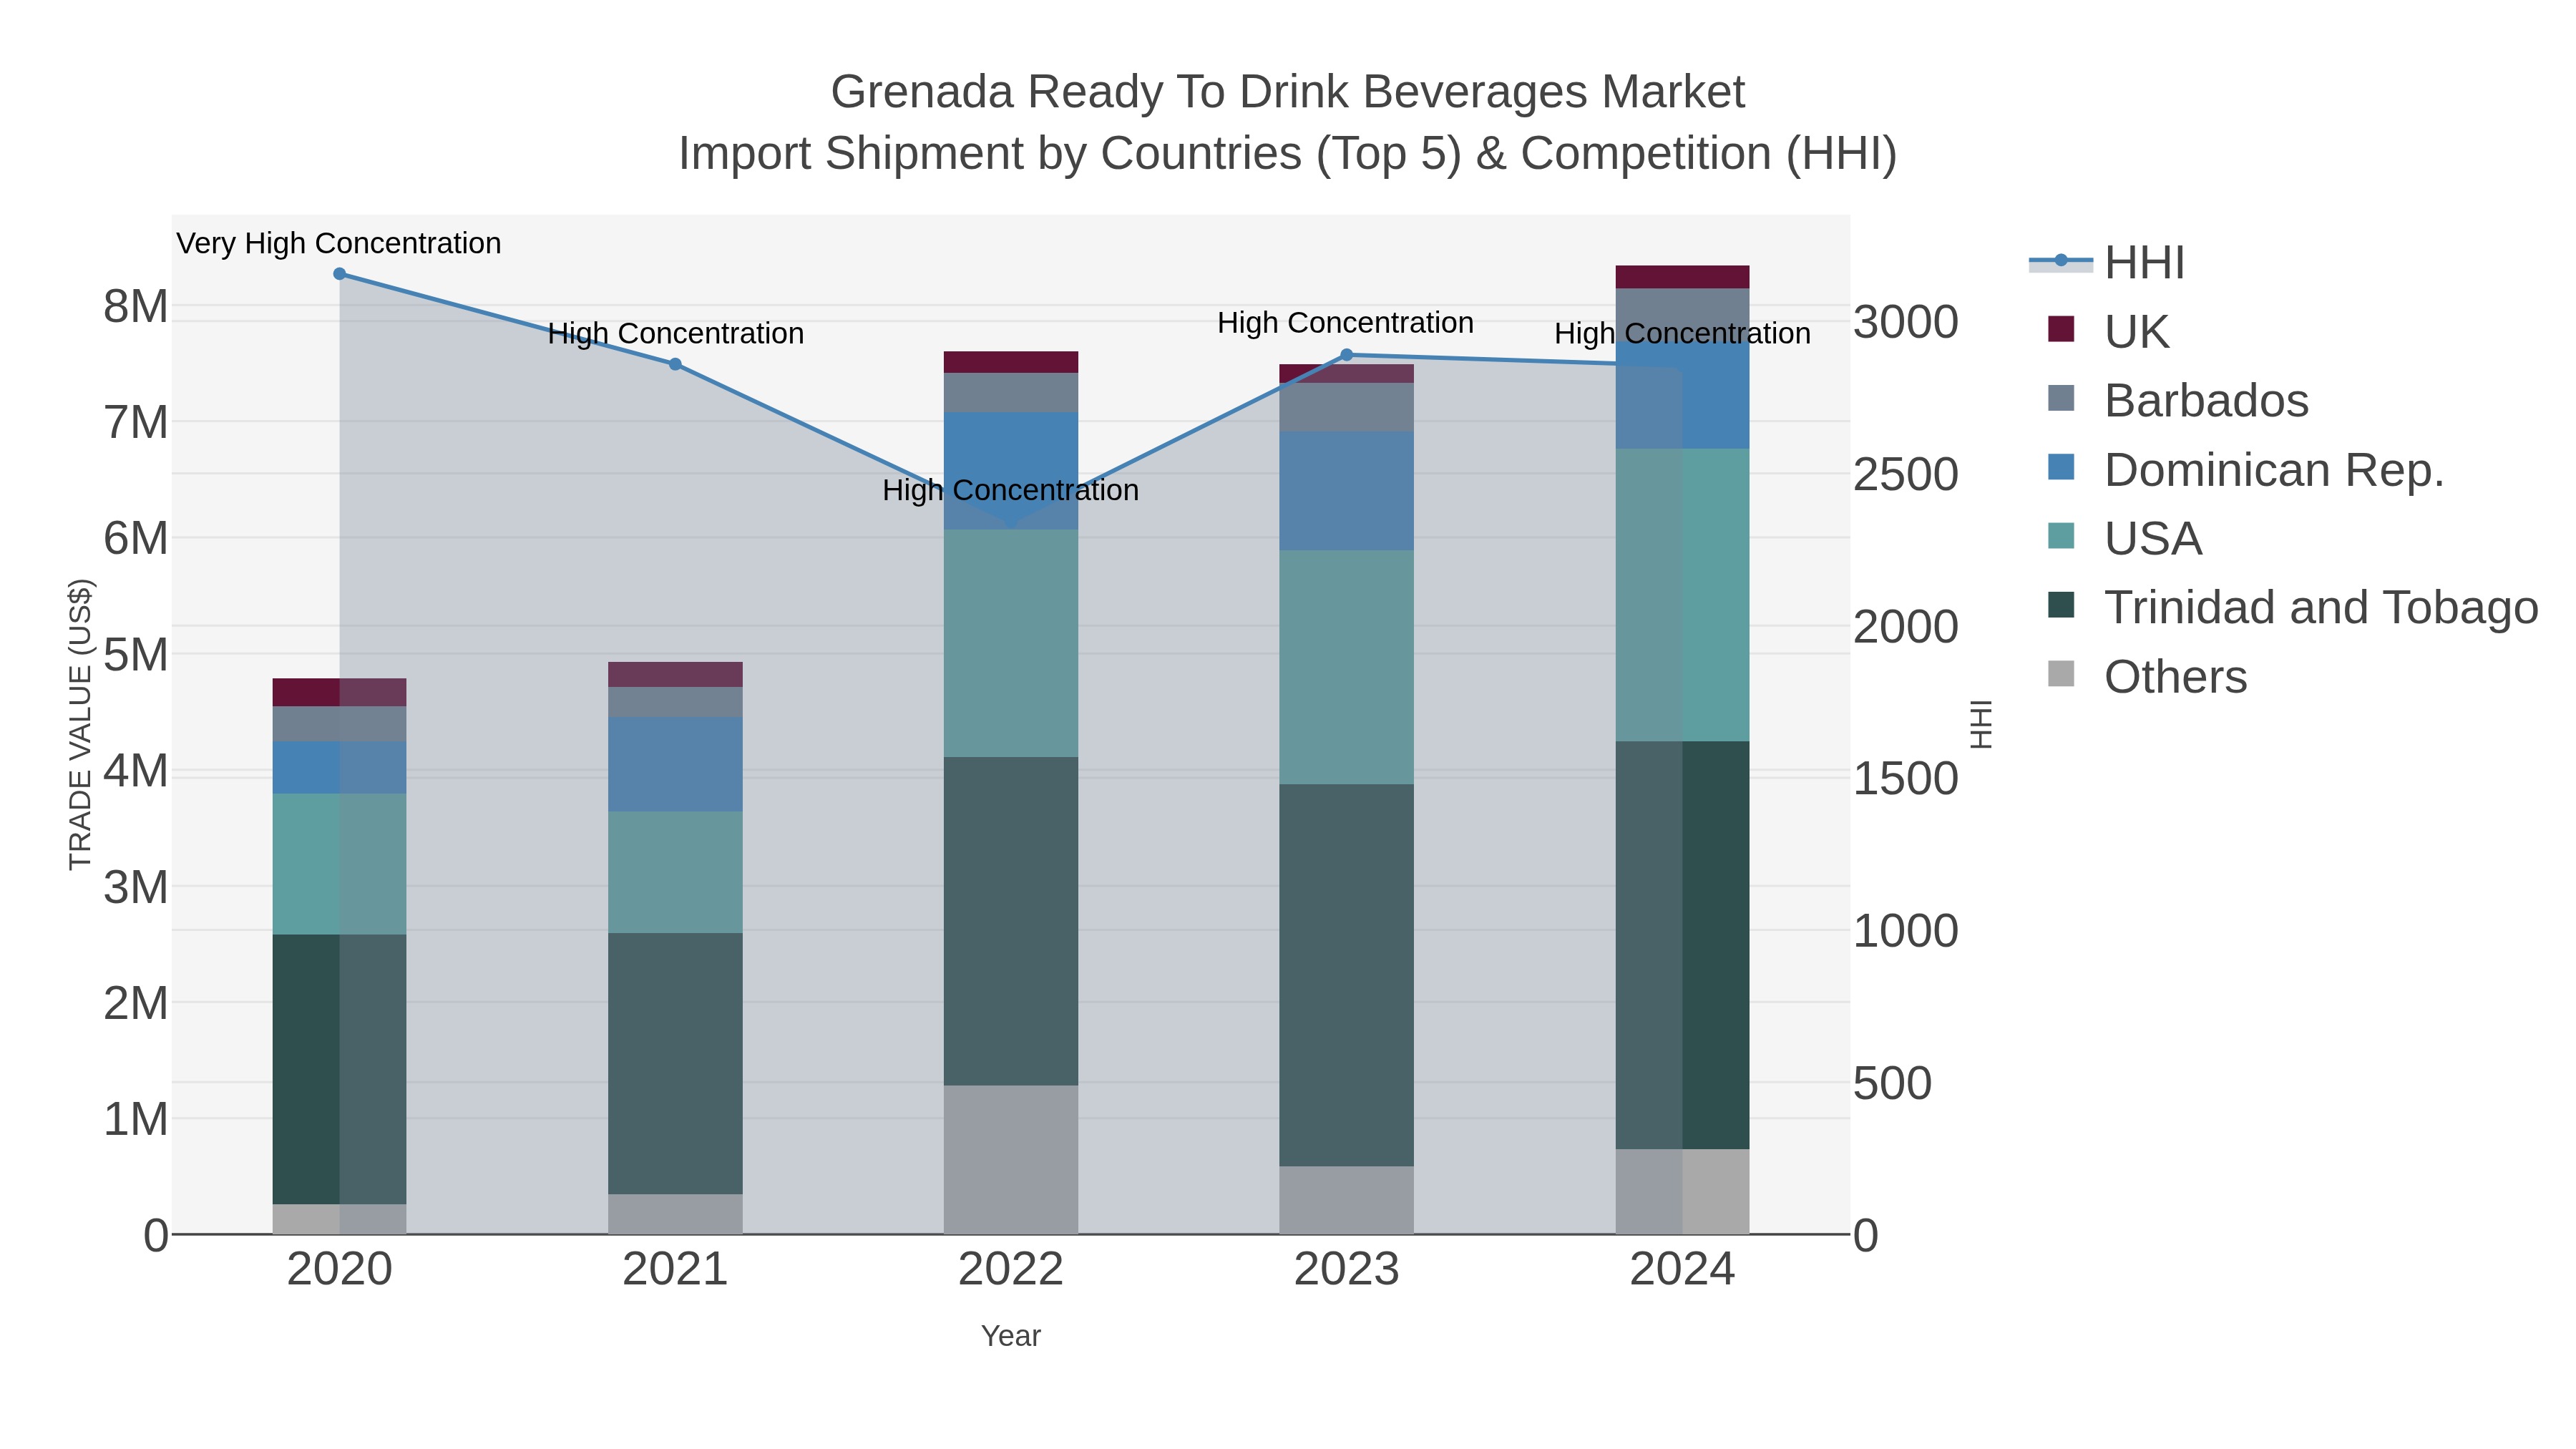Screen dimensions: 2576x1449
Task: Click the 8M left axis tick
Action: [x=136, y=307]
